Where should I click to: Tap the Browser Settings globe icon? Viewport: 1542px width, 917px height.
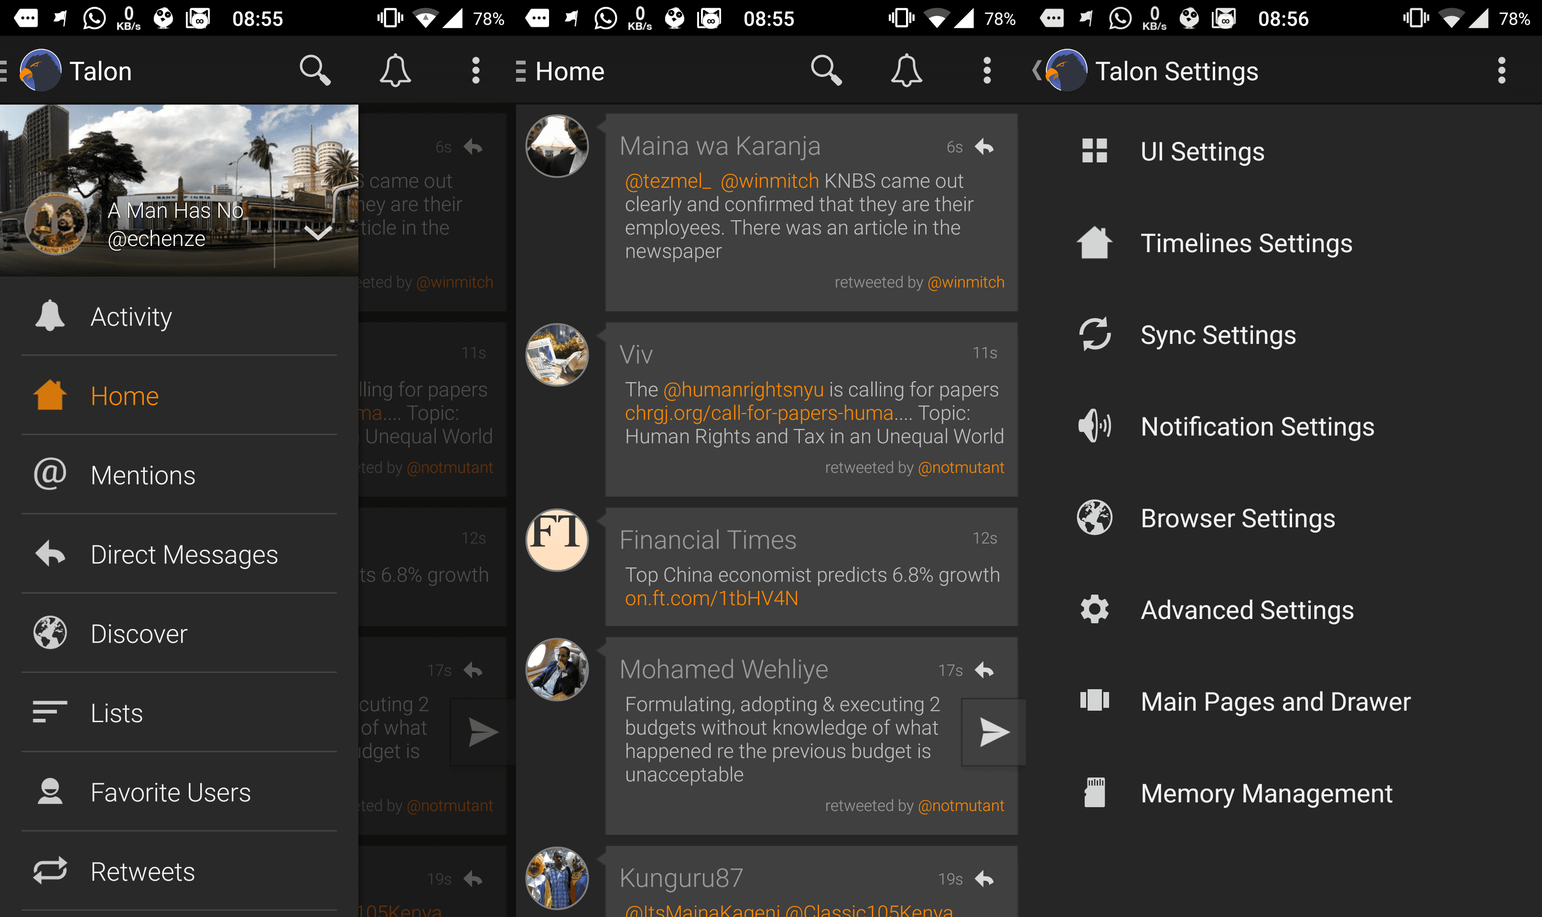[1095, 517]
